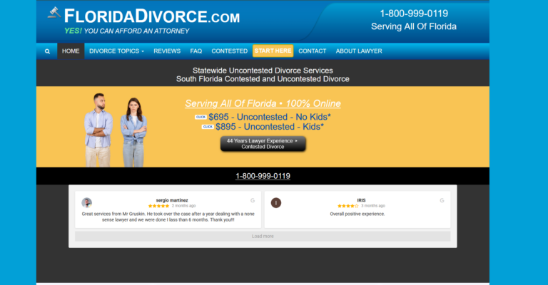Click the gavel logo icon

coord(54,13)
